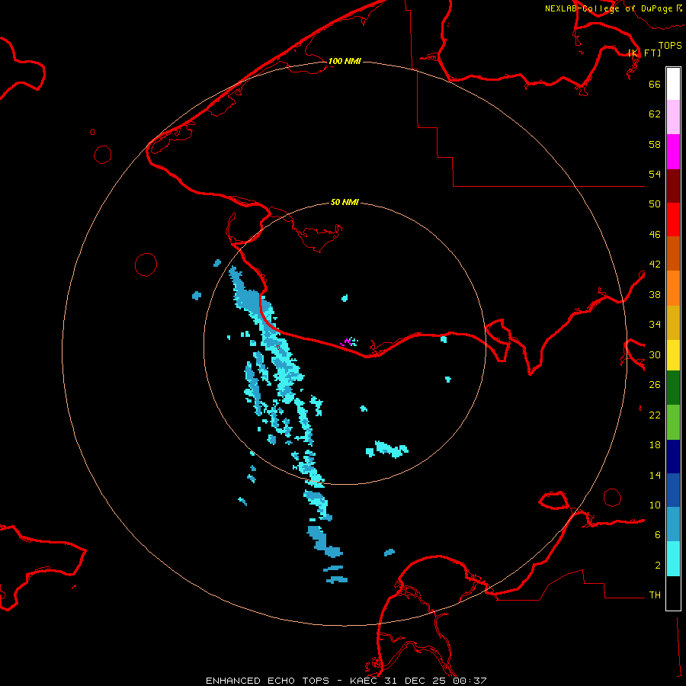The width and height of the screenshot is (686, 686).
Task: Pick the medium blue legend swatch
Action: [x=673, y=490]
